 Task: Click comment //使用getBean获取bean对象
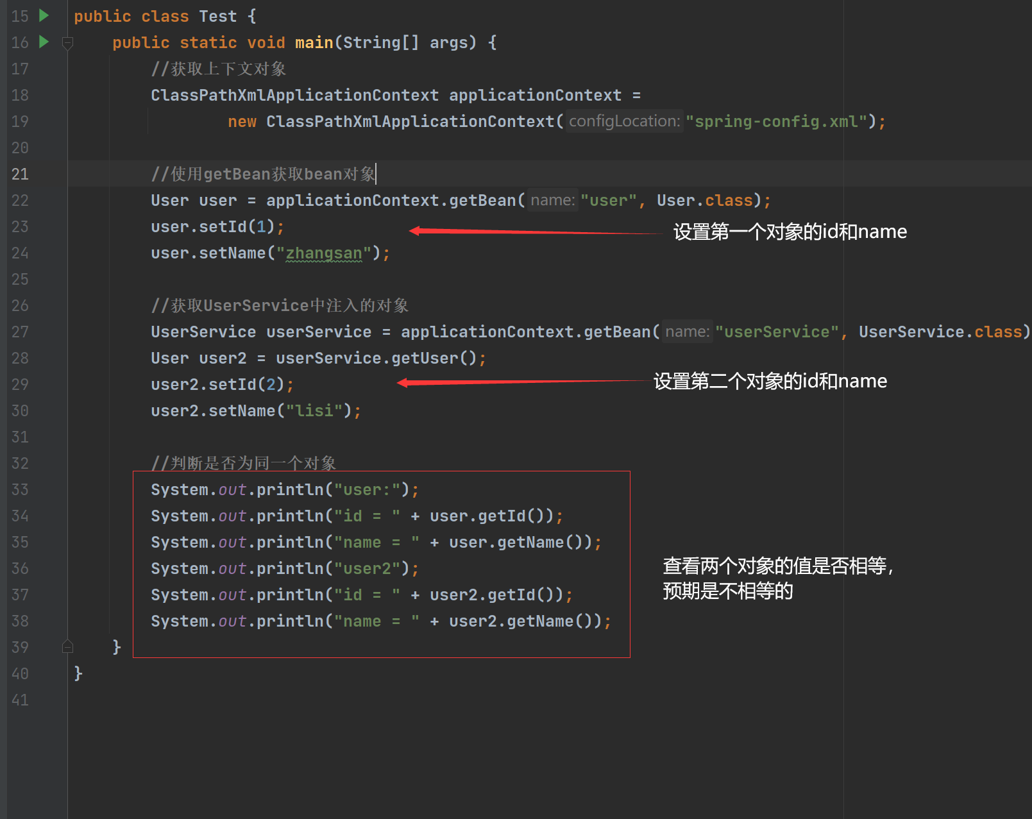tap(263, 174)
